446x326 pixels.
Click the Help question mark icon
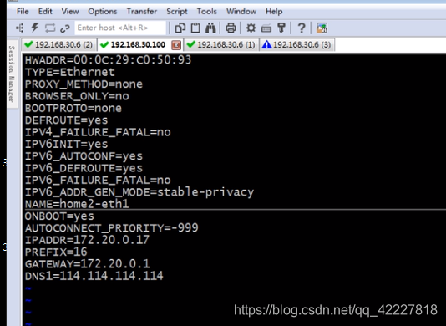(302, 28)
